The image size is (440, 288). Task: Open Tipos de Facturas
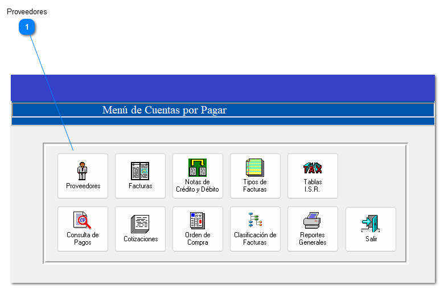256,176
